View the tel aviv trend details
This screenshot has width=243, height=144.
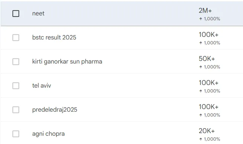(41, 85)
